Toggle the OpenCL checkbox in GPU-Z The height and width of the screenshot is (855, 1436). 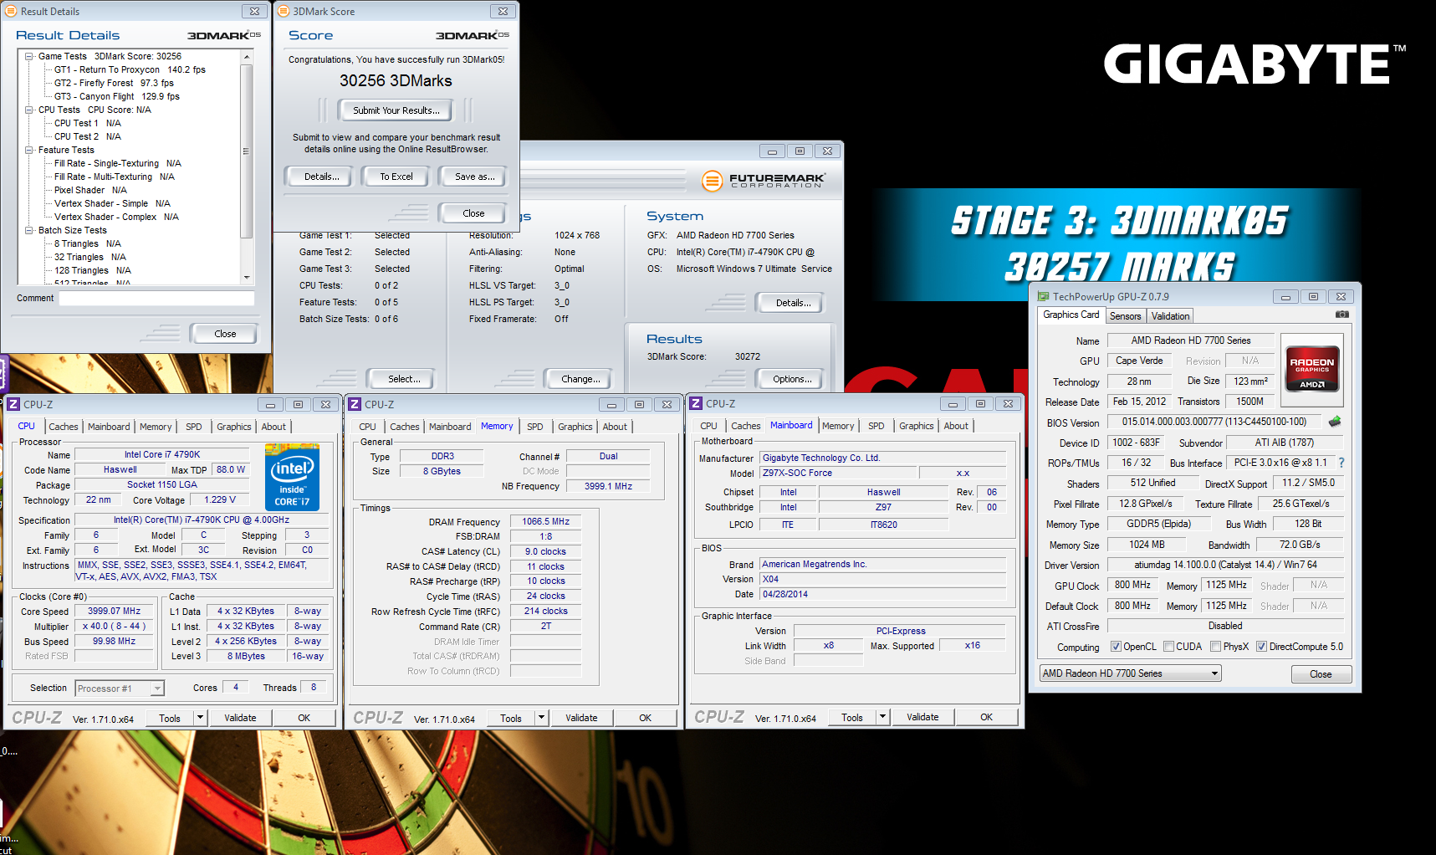pyautogui.click(x=1116, y=647)
